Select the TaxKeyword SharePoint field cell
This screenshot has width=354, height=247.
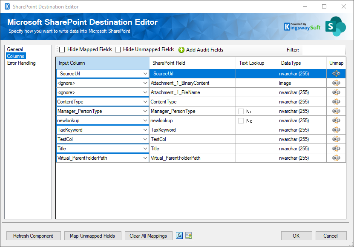(x=193, y=130)
